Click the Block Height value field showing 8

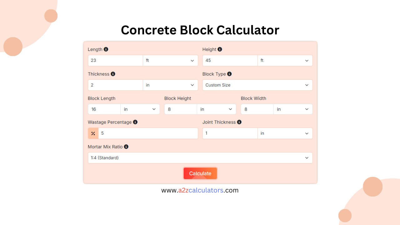point(181,109)
